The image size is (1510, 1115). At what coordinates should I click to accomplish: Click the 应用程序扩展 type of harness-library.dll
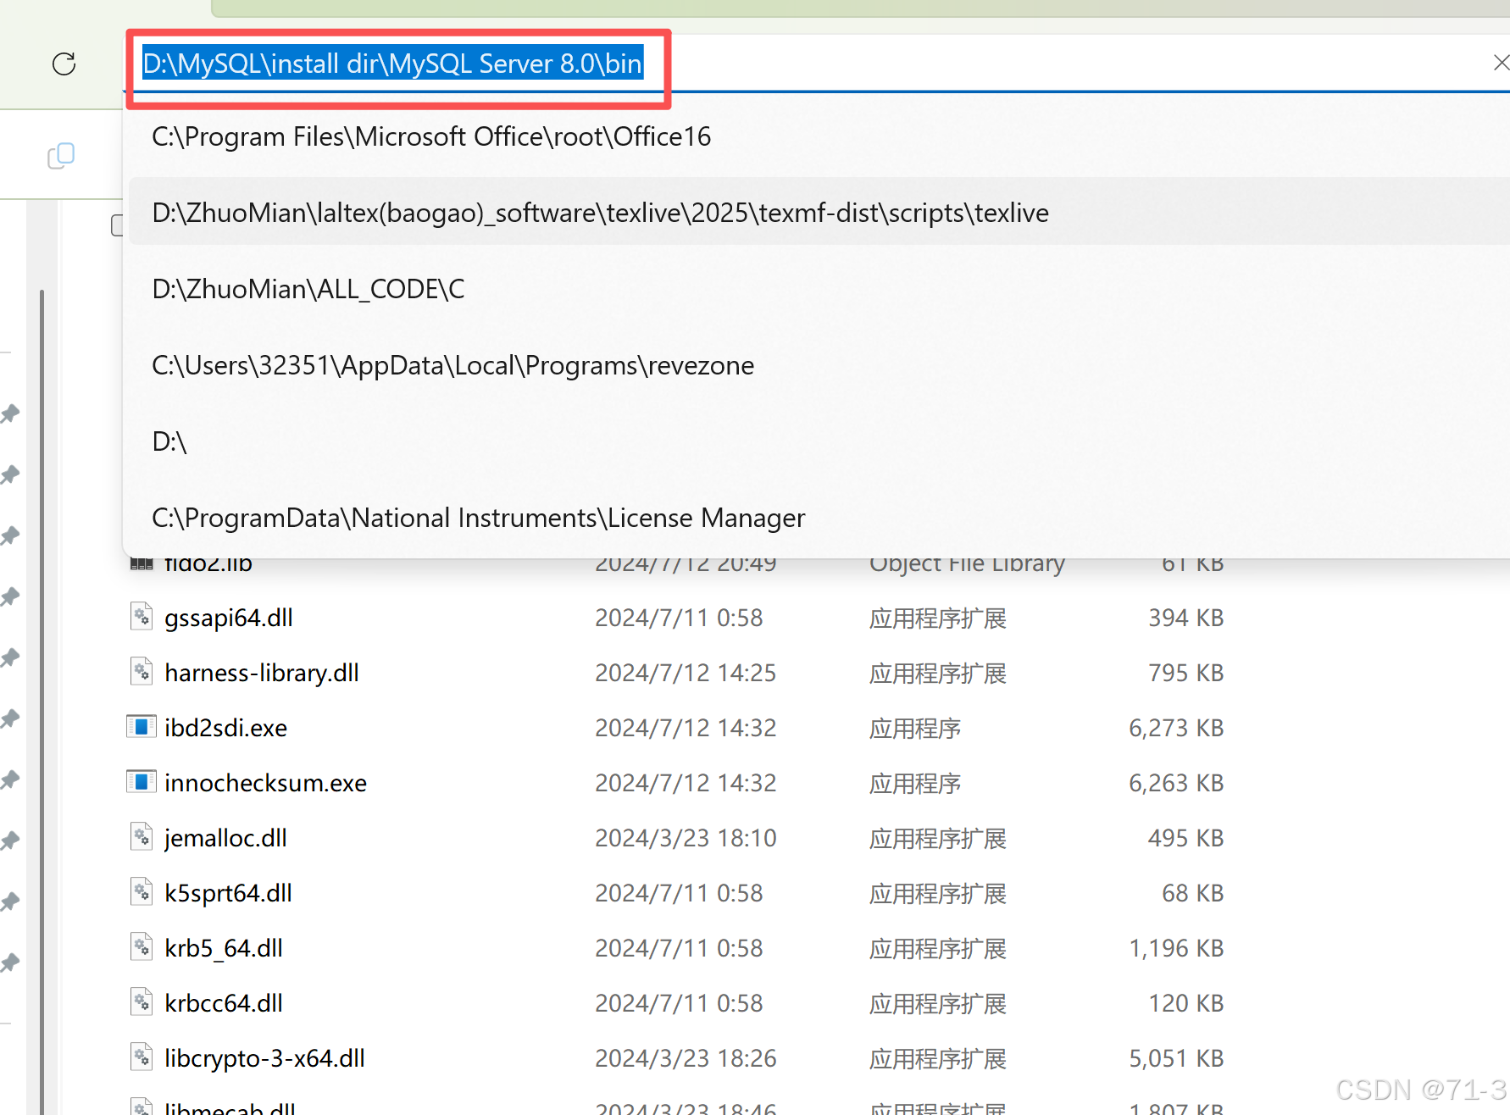[938, 674]
